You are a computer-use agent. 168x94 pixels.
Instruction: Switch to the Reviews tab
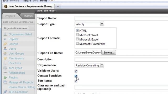[28, 16]
